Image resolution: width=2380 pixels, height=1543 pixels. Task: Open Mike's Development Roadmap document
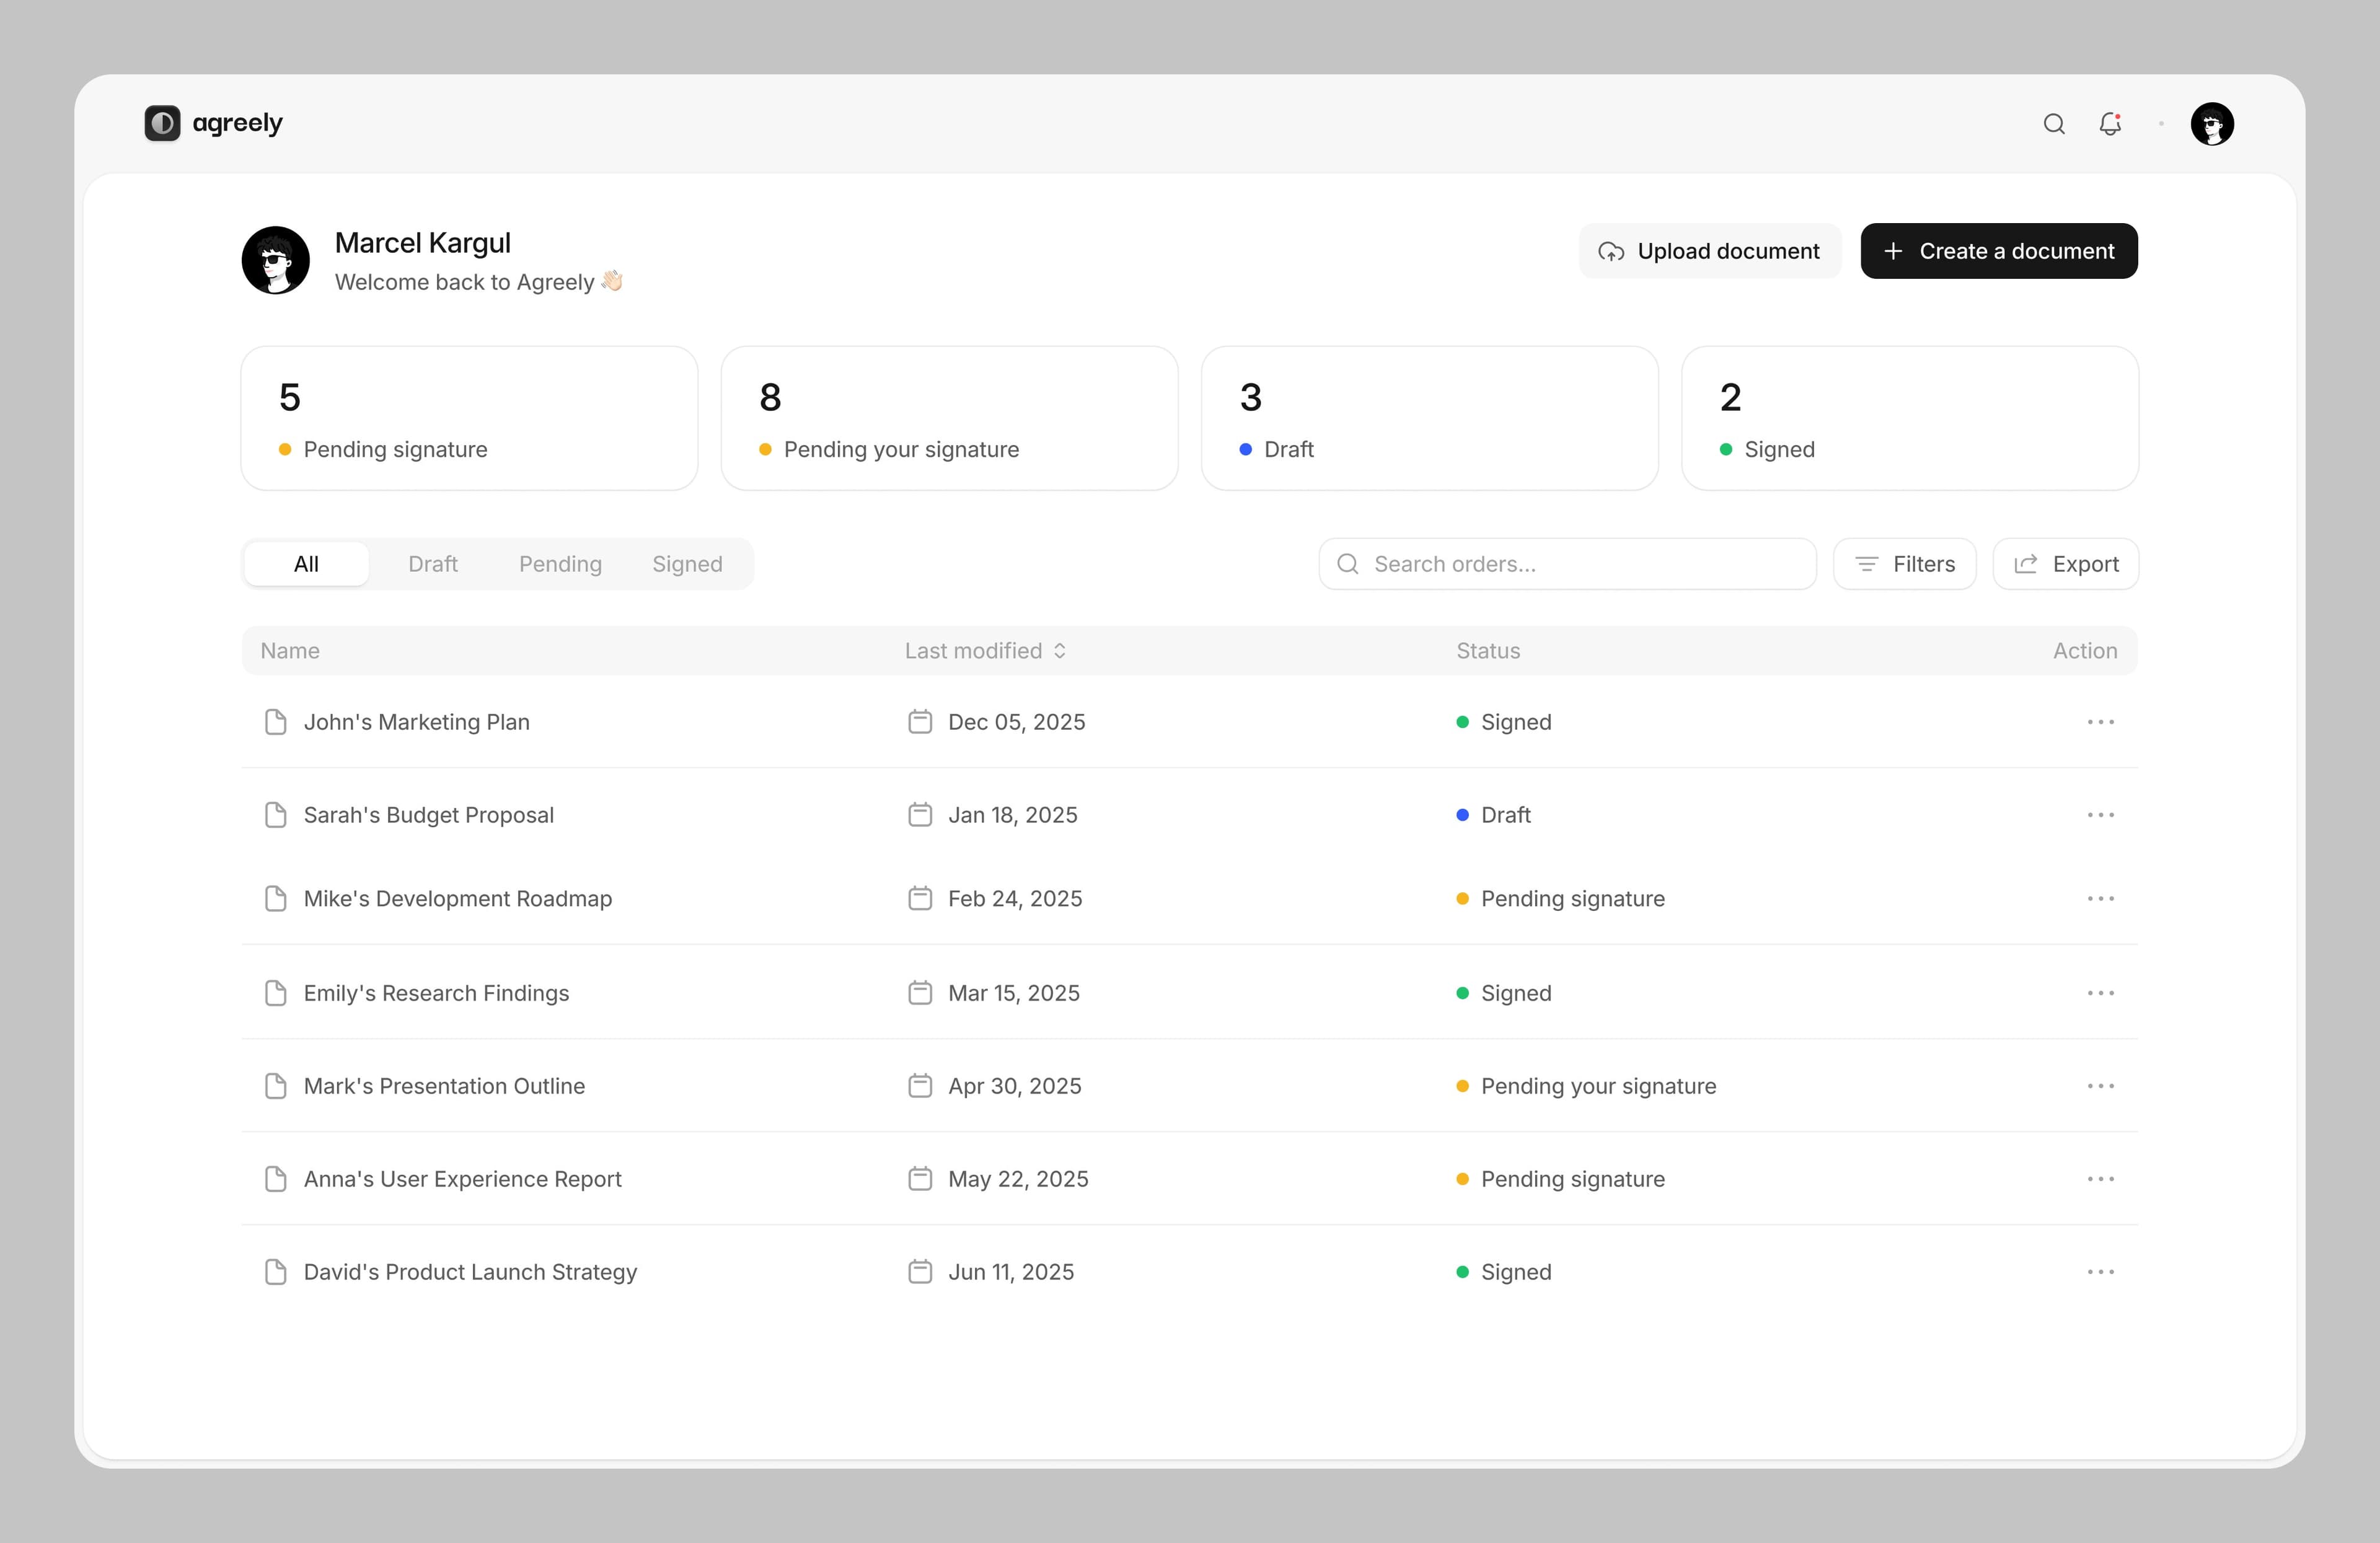pyautogui.click(x=458, y=899)
